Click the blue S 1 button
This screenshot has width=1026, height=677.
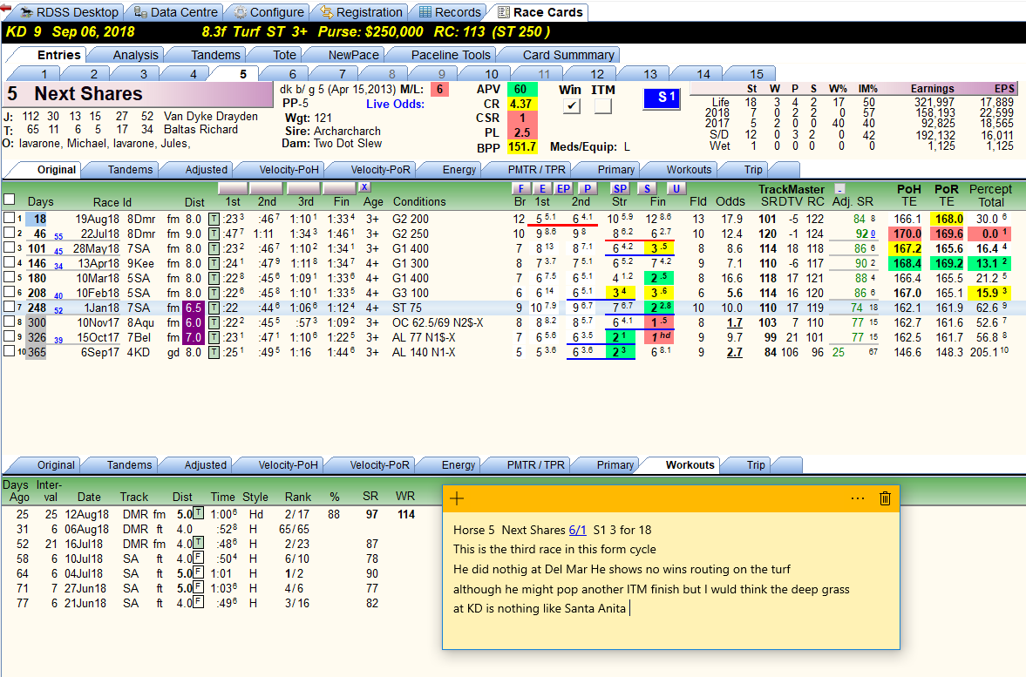tap(662, 98)
